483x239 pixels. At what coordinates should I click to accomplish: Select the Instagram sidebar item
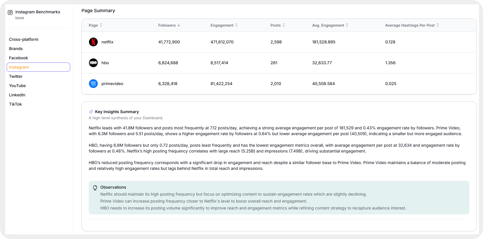coord(38,67)
